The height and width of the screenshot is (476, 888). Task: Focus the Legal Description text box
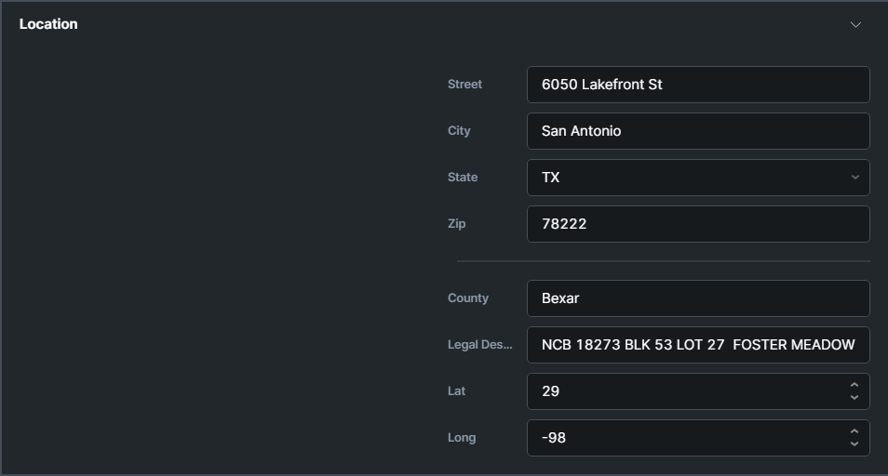point(697,345)
